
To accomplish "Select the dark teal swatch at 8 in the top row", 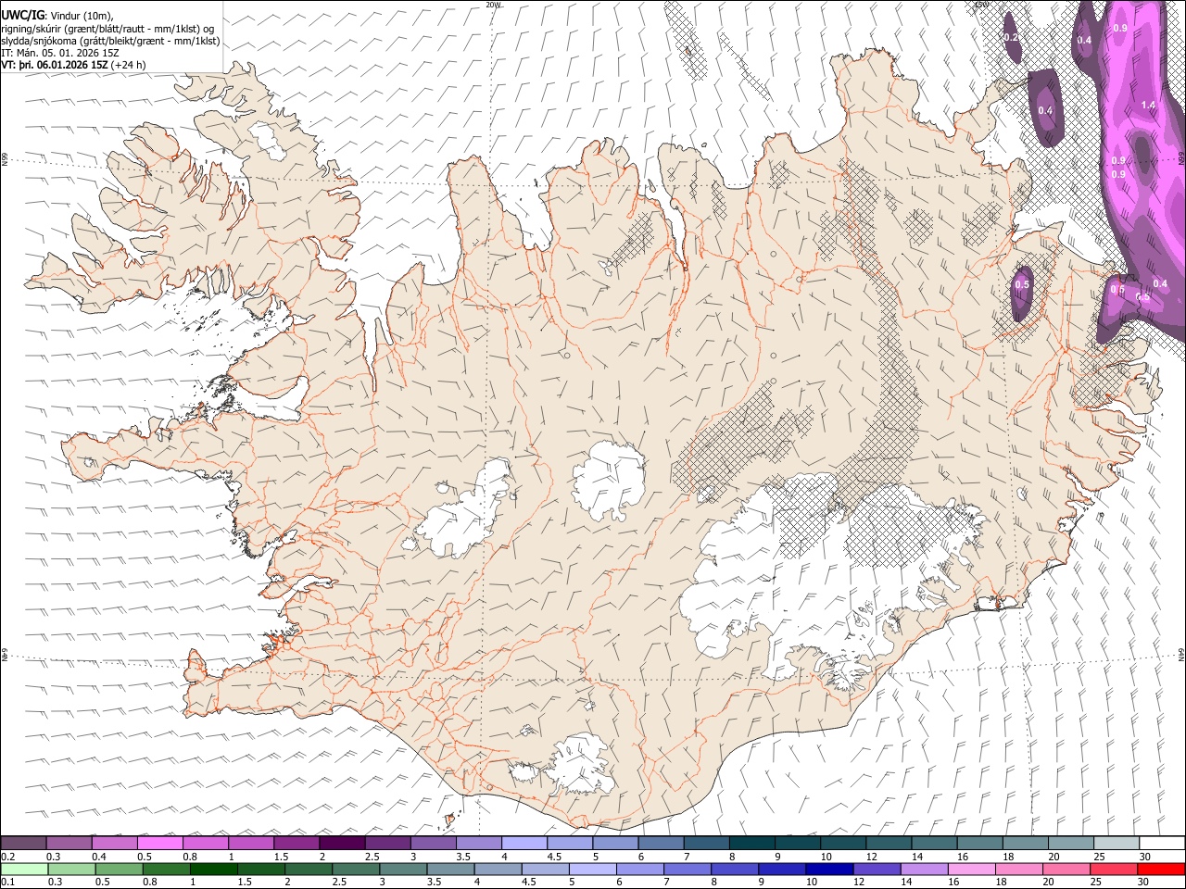I will (752, 844).
